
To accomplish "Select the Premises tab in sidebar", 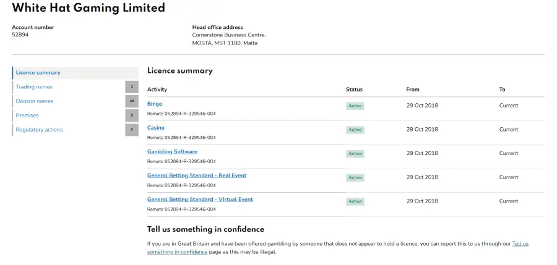I will coord(27,116).
